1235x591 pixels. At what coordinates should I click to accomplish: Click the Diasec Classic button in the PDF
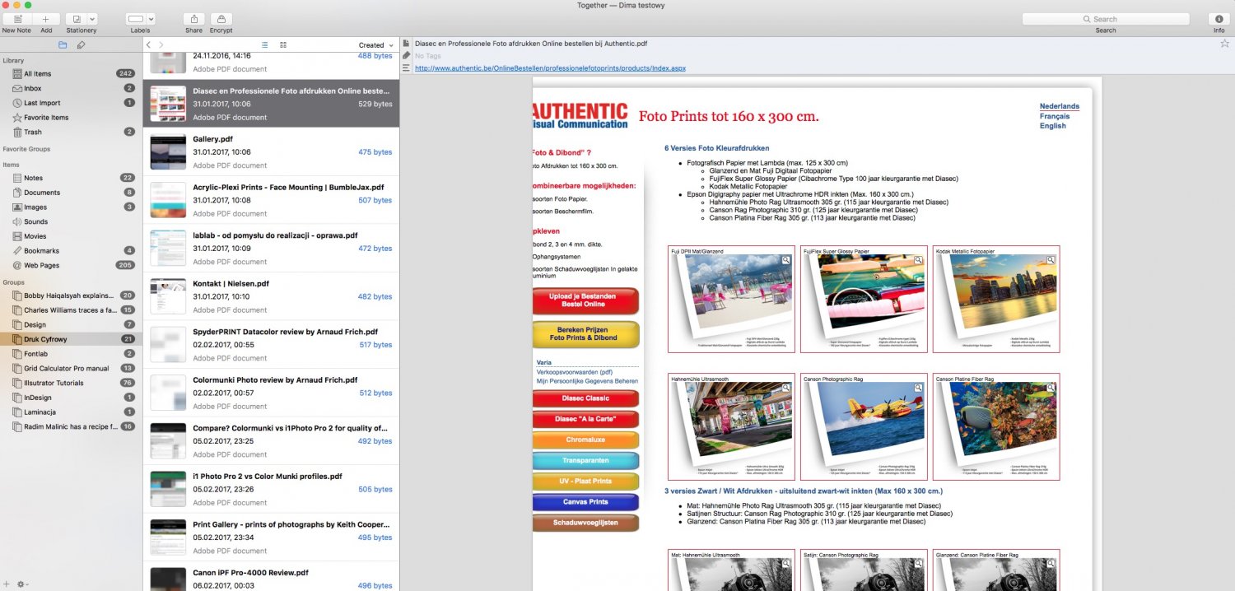(x=585, y=398)
